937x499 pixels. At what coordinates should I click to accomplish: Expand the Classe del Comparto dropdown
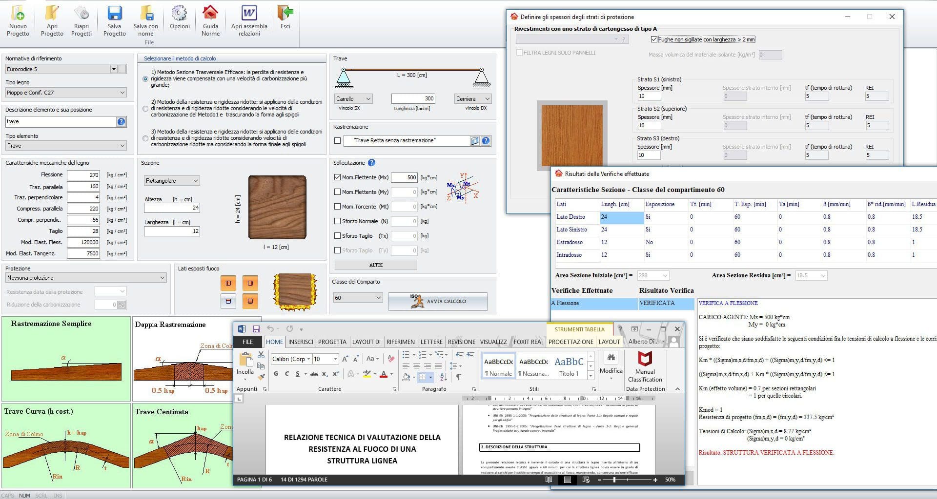(x=378, y=297)
